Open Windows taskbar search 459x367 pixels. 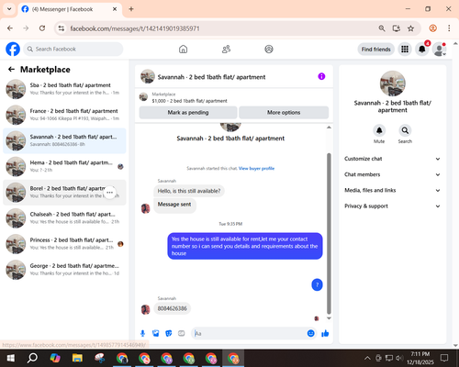click(32, 358)
